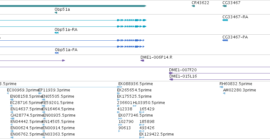Open the Obp51a gene label
This screenshot has height=139, width=270.
point(62,9)
